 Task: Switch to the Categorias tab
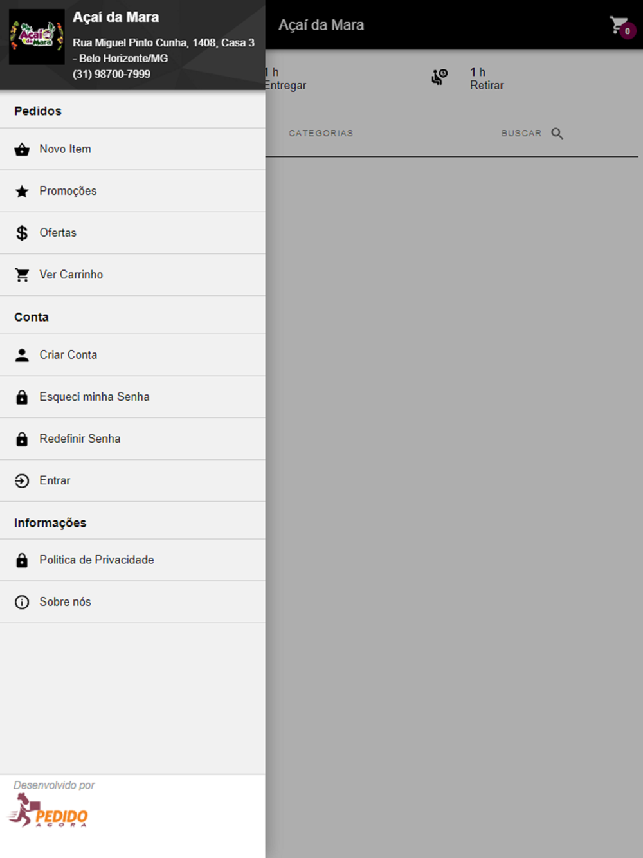(x=321, y=133)
